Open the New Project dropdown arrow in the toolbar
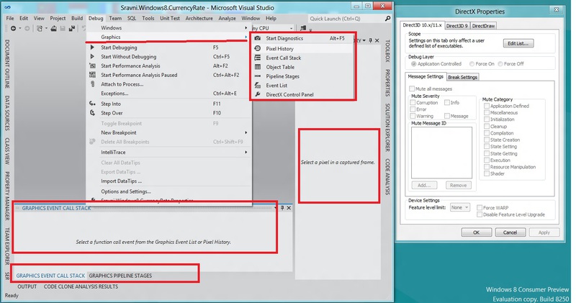 pyautogui.click(x=46, y=28)
